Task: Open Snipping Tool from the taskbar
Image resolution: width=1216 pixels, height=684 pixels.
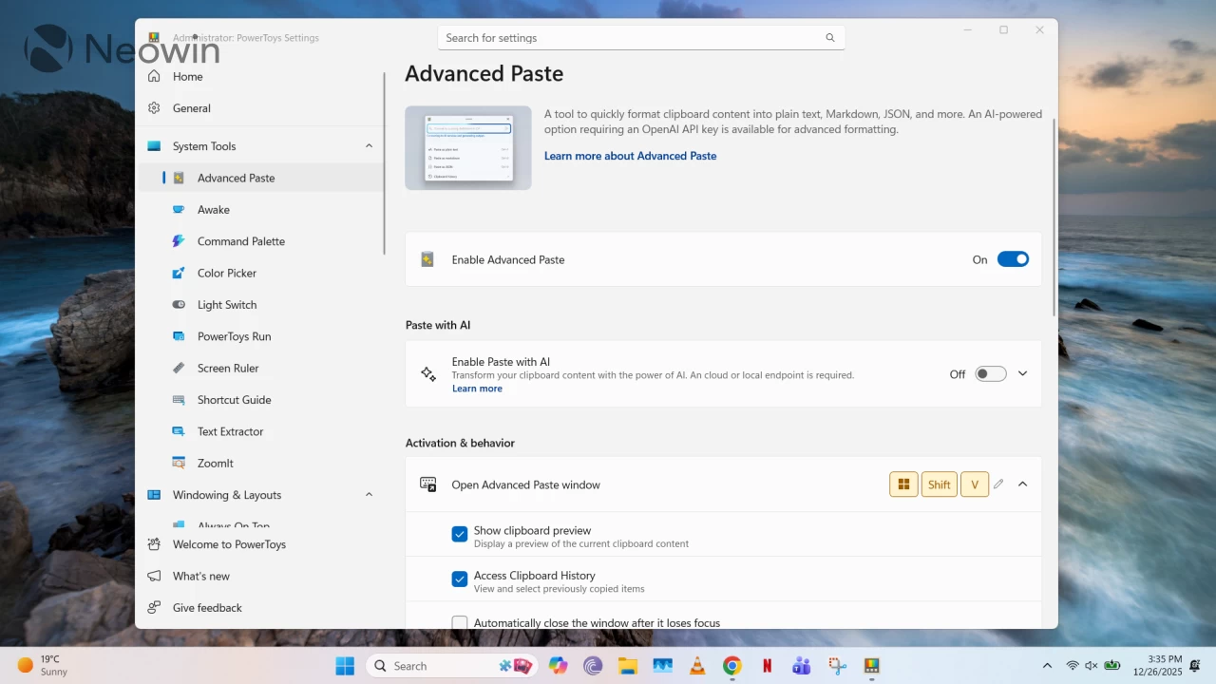Action: coord(836,666)
